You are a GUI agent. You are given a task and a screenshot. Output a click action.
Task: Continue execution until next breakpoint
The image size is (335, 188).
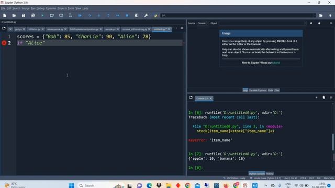(x=117, y=15)
